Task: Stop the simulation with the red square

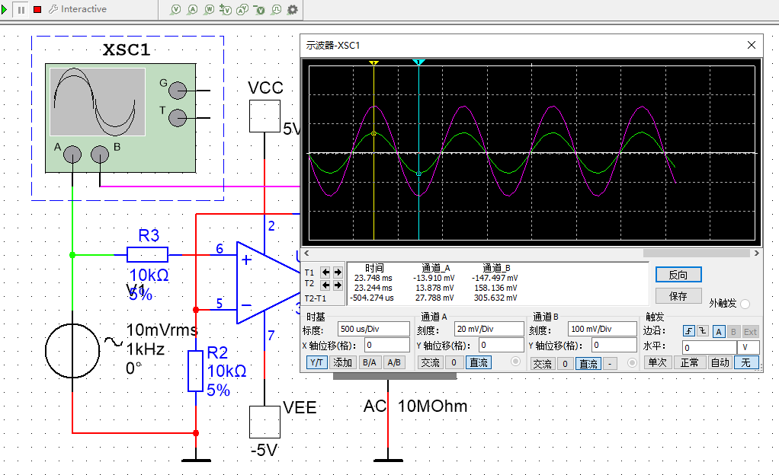Action: click(x=37, y=9)
